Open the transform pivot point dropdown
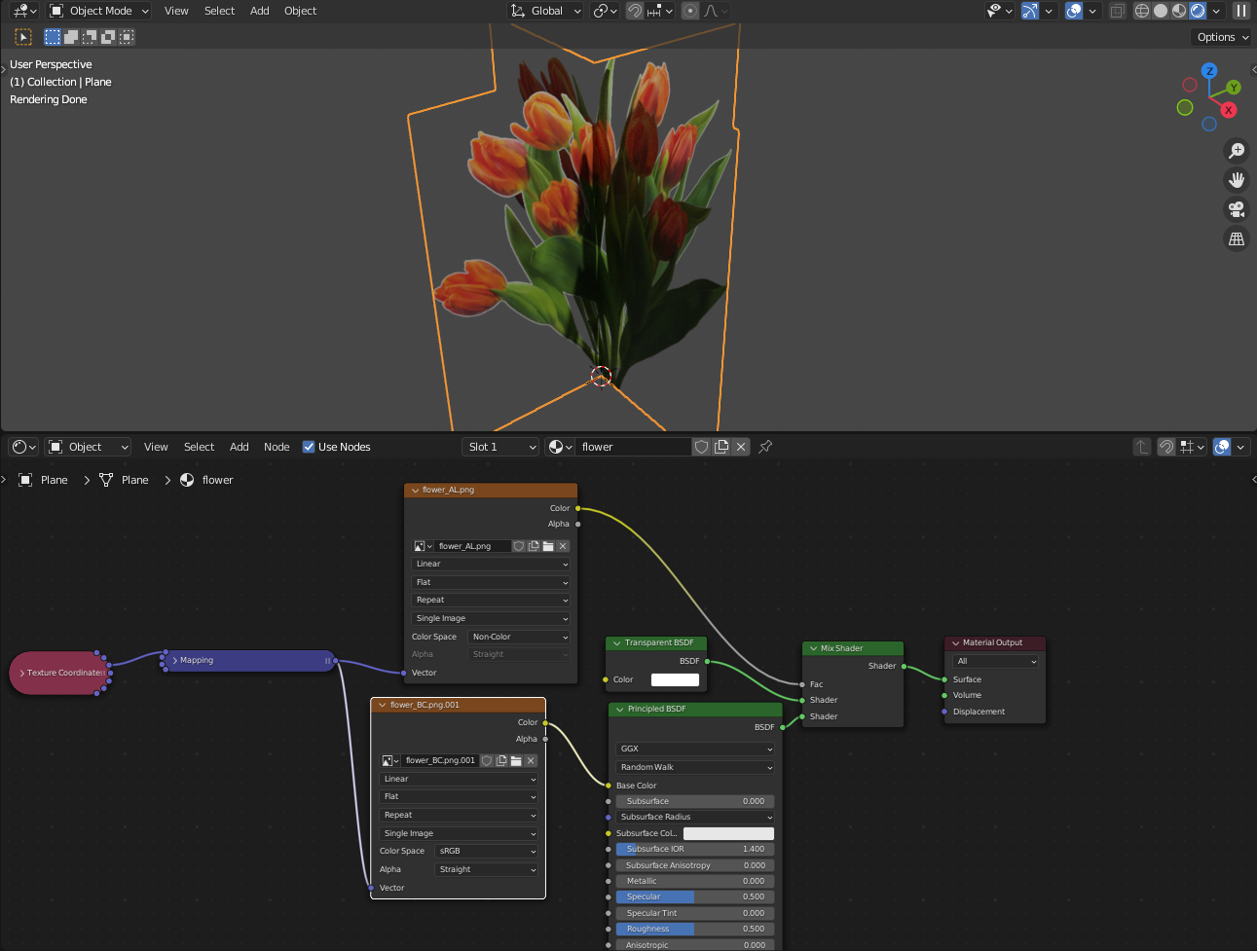Viewport: 1257px width, 951px height. tap(605, 11)
